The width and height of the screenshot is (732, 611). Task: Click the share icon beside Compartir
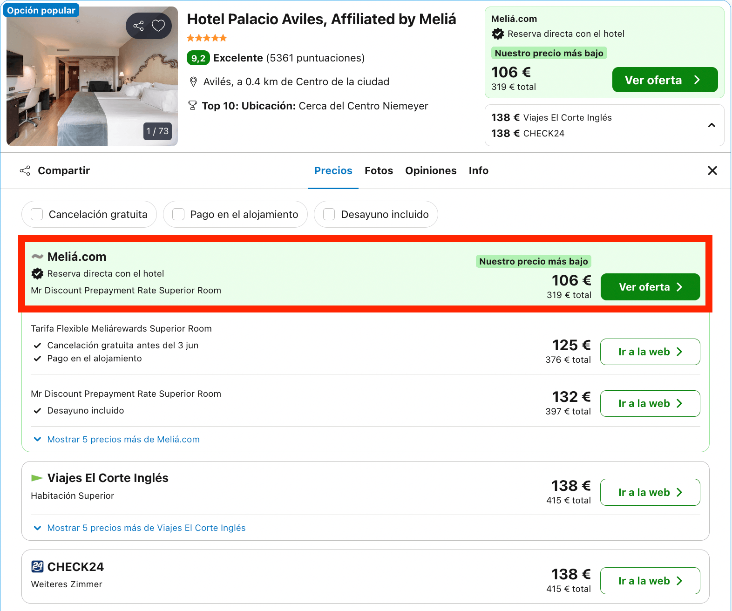25,170
